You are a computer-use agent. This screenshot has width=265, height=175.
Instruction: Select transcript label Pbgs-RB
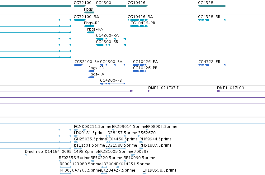(92, 23)
